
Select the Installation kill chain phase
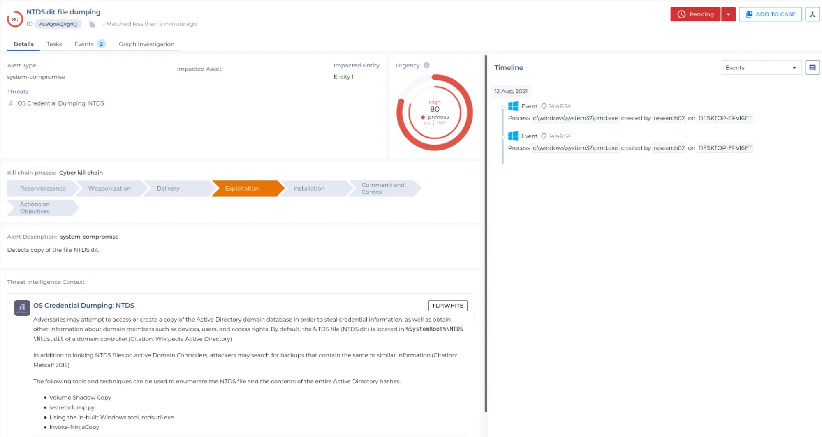314,189
